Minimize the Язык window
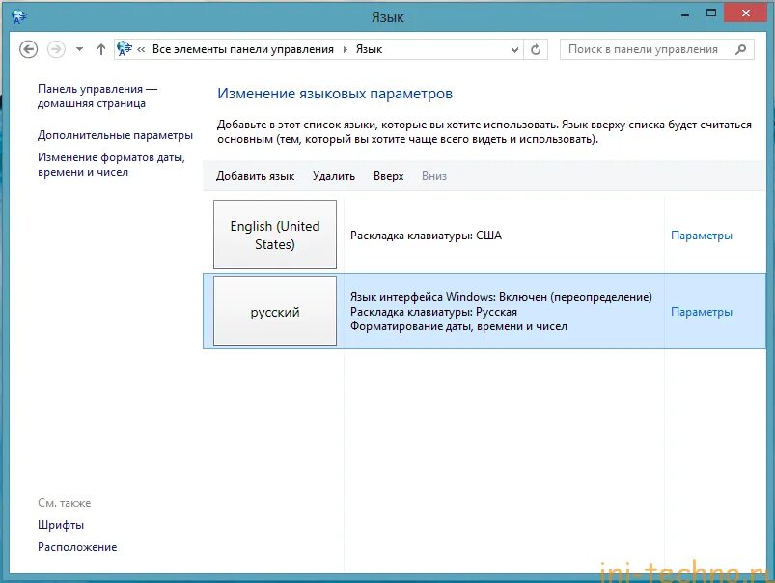This screenshot has height=583, width=775. (685, 14)
